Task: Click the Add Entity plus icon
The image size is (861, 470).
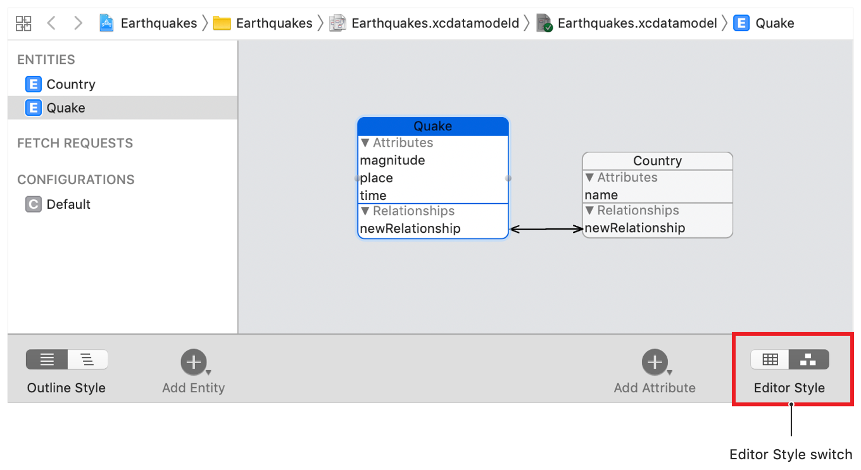Action: (193, 362)
